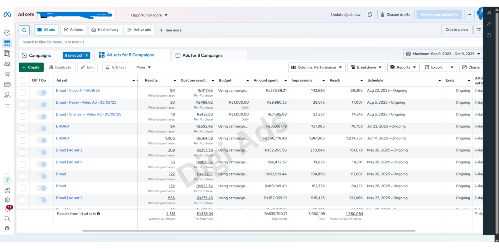Click the horizontal table scrollbar
499x249 pixels.
click(x=249, y=231)
